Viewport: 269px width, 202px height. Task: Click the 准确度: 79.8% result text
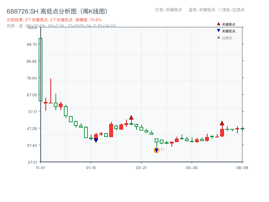88,20
